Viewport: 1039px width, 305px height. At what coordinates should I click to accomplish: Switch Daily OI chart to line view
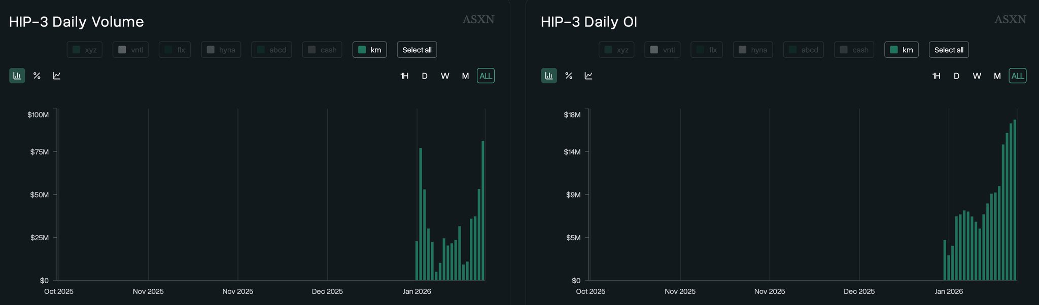tap(588, 76)
